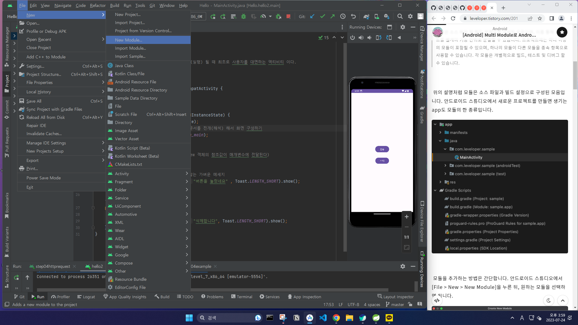The height and width of the screenshot is (325, 578).
Task: Click Attach Debugger to Android Process icon
Action: pyautogui.click(x=278, y=17)
